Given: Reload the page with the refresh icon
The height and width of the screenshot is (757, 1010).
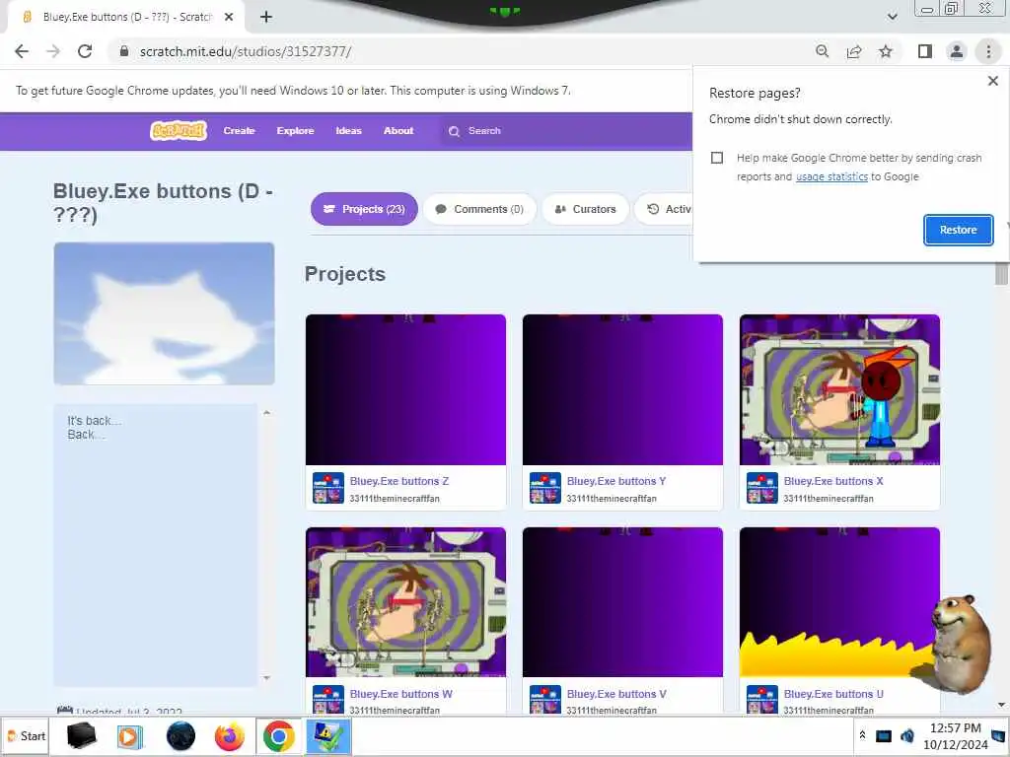Looking at the screenshot, I should pyautogui.click(x=85, y=51).
